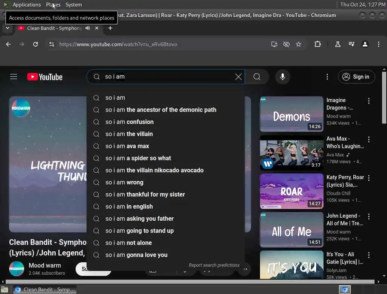View site information icon in address bar

point(51,44)
